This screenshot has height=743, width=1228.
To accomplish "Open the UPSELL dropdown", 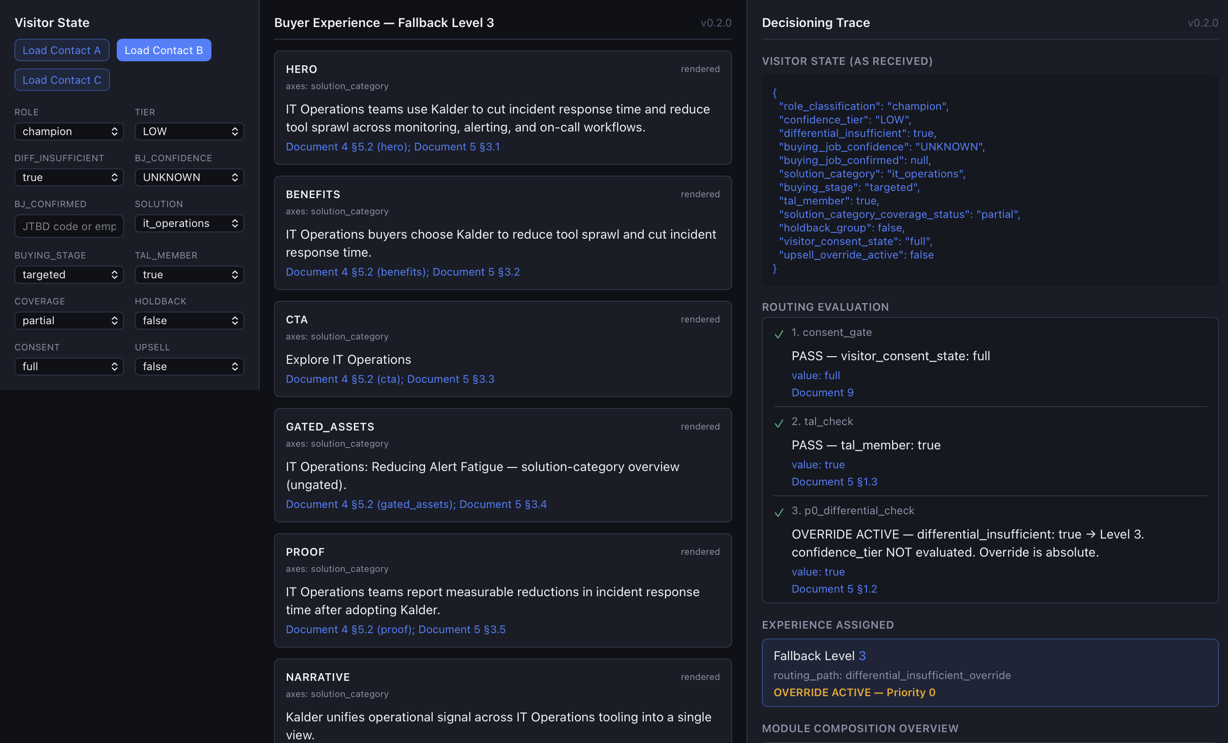I will click(189, 366).
